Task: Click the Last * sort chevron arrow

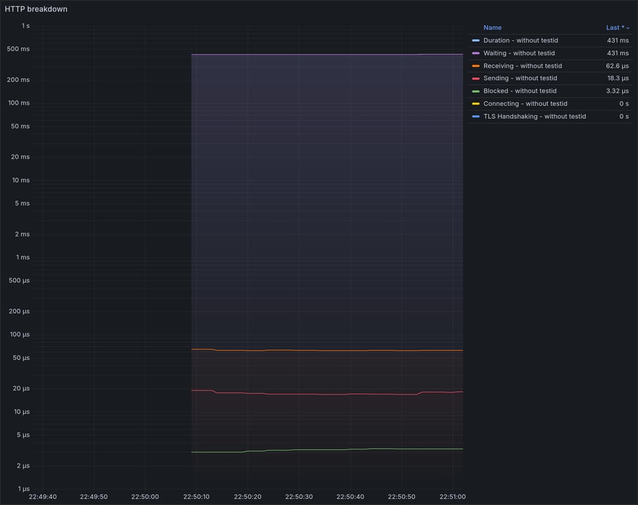Action: [627, 28]
